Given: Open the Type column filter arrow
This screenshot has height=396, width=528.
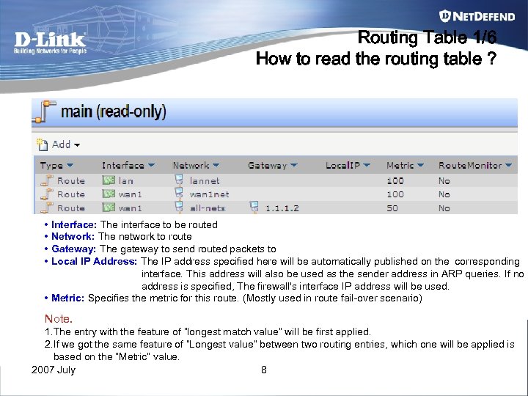Looking at the screenshot, I should [70, 165].
